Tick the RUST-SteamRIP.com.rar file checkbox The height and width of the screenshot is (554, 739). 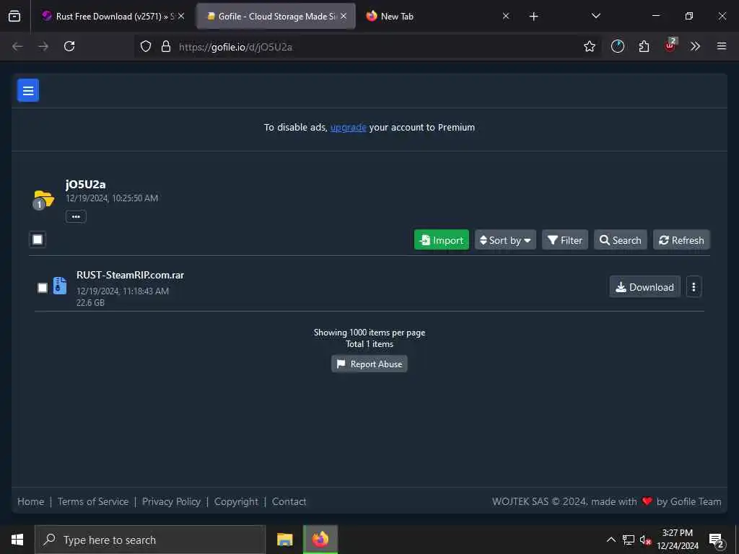(x=43, y=287)
